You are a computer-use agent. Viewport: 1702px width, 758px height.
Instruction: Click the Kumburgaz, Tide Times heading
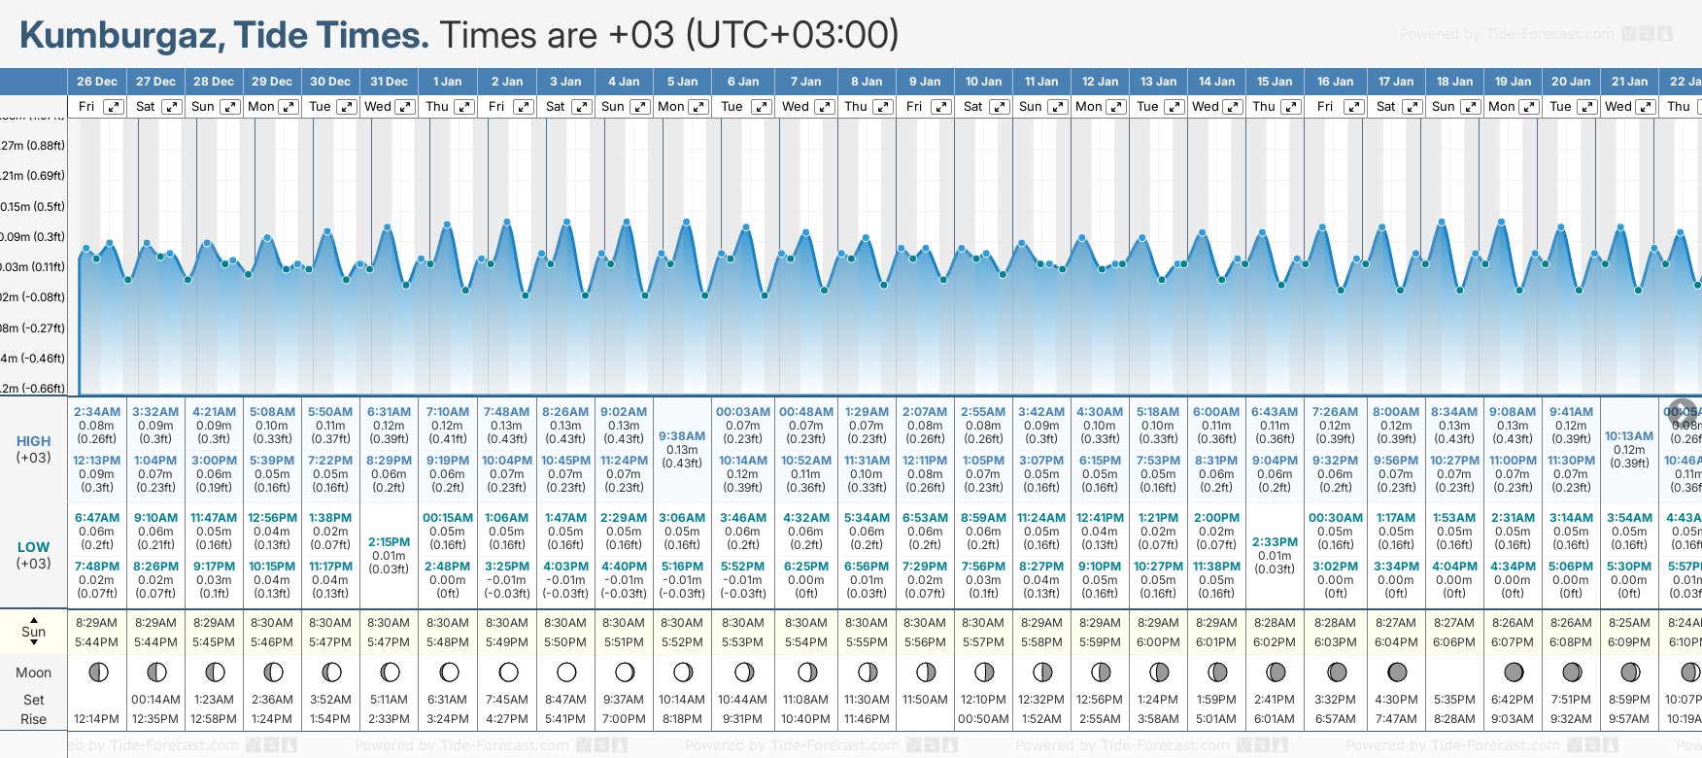pyautogui.click(x=223, y=35)
